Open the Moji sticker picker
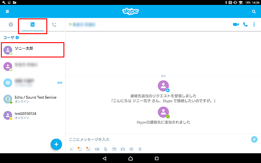 (88, 149)
